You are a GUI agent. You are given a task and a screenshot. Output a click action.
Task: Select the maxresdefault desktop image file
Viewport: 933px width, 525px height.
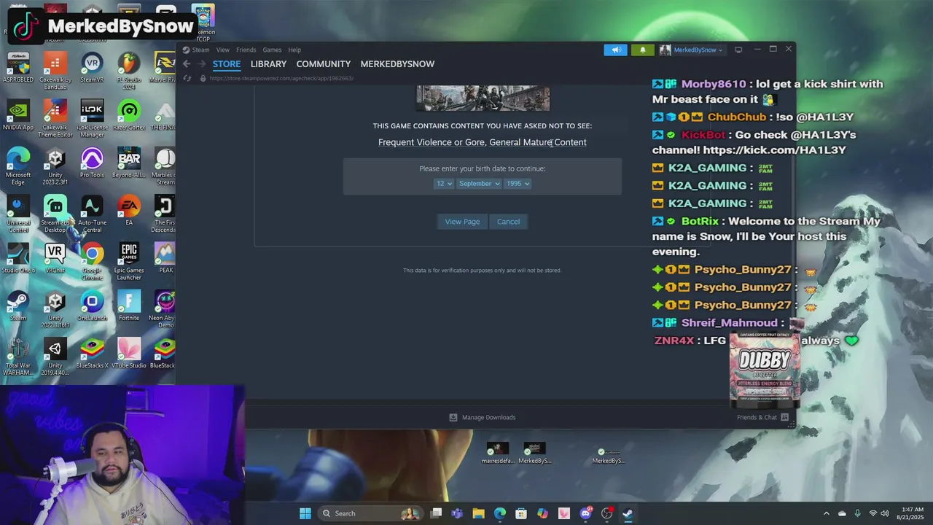(x=498, y=453)
